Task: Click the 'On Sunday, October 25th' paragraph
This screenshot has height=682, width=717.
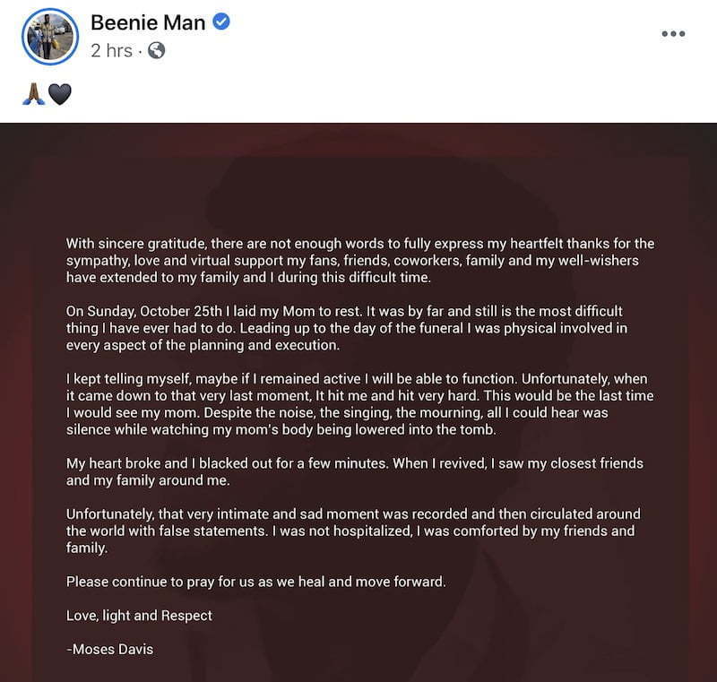Action: point(347,328)
